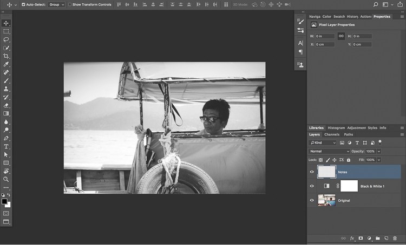This screenshot has width=406, height=245.
Task: Pick the Eyedropper tool
Action: coord(6,64)
